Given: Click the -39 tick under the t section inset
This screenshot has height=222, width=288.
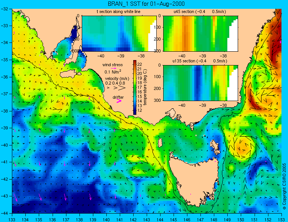Looking at the screenshot, I should click(121, 56).
